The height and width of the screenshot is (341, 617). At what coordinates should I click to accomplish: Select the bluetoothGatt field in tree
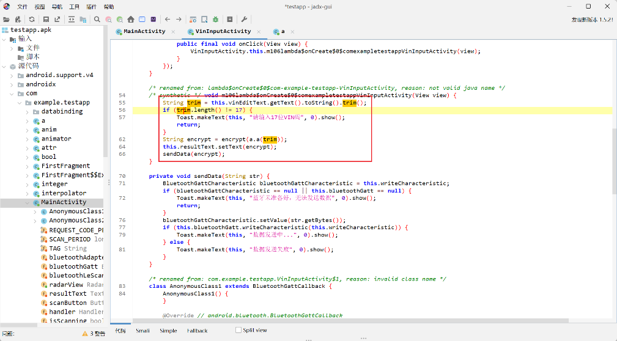tap(73, 266)
